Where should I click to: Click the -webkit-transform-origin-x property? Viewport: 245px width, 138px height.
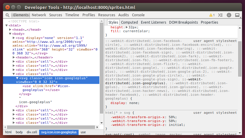tap(138, 117)
